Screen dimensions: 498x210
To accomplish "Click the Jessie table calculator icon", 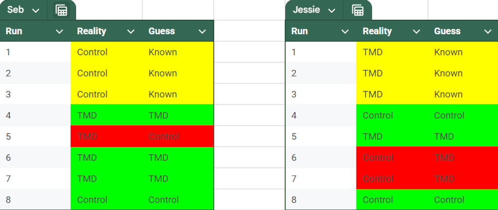I will [357, 10].
